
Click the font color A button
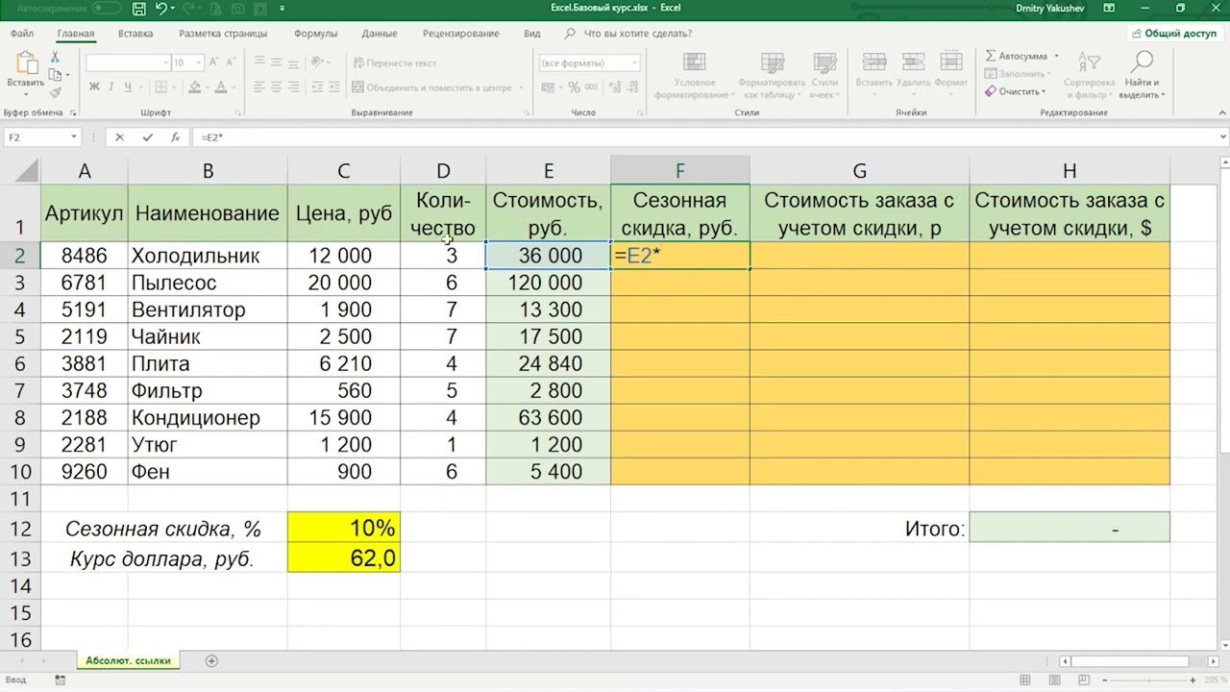(221, 86)
